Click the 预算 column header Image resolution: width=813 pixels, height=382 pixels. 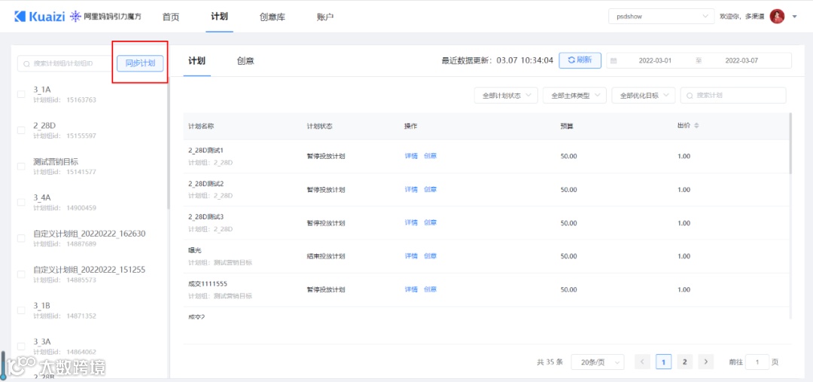[567, 127]
